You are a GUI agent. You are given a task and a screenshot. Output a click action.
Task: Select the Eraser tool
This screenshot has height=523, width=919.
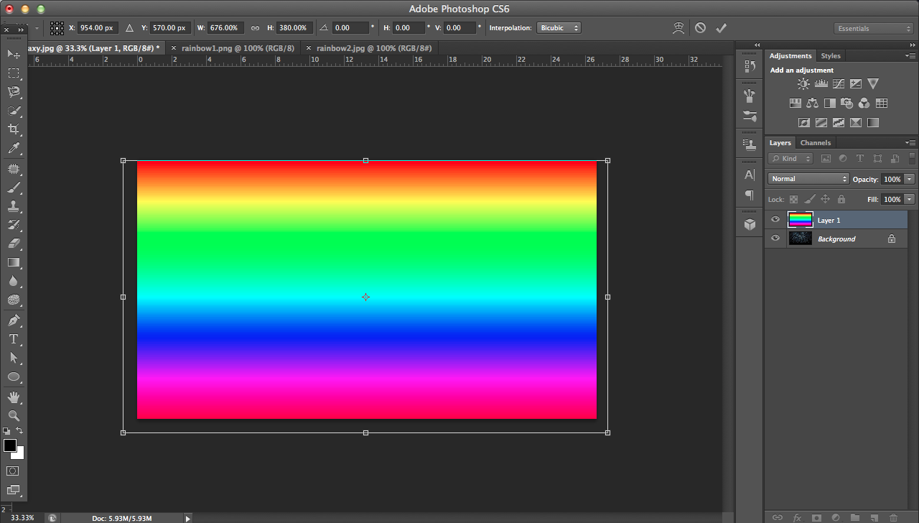coord(14,244)
